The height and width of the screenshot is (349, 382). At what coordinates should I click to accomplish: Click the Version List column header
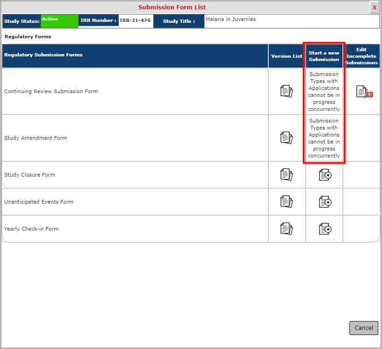click(287, 56)
